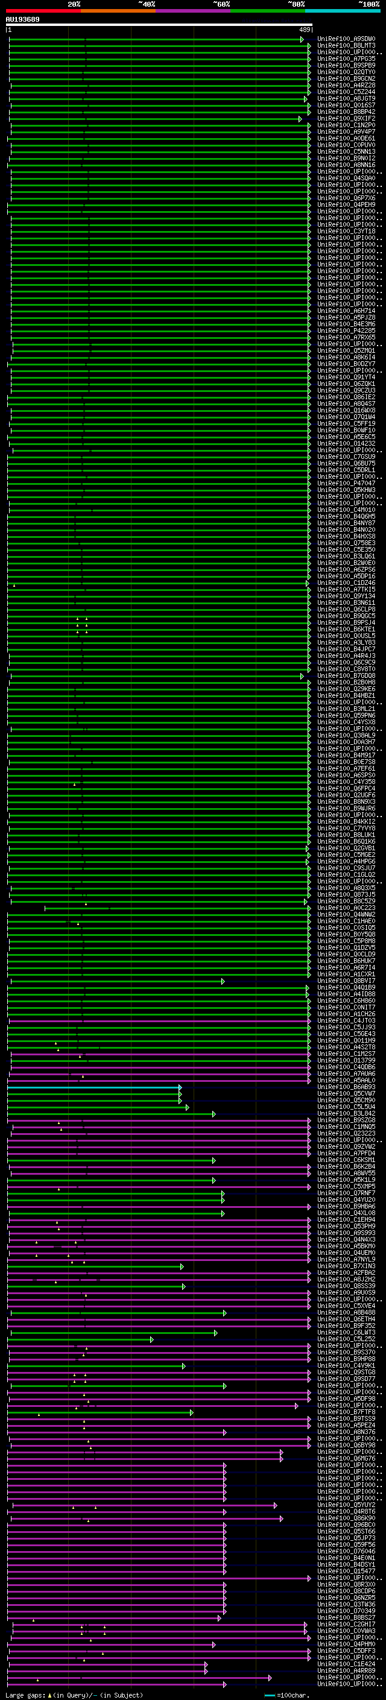
Task: Click hit label UniRef100_B4NY87
Action: [346, 523]
